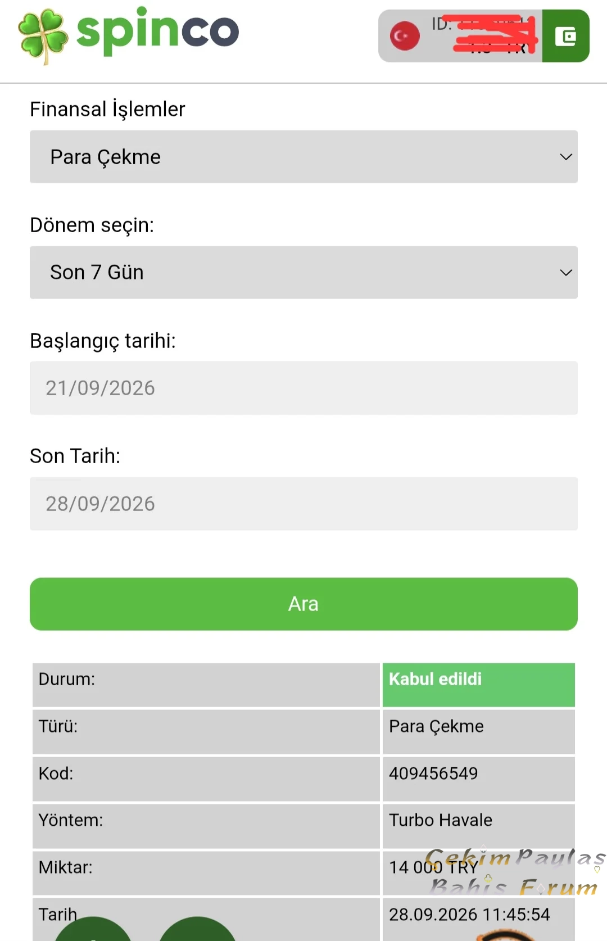Tap the right dark green floating circle

[x=197, y=929]
